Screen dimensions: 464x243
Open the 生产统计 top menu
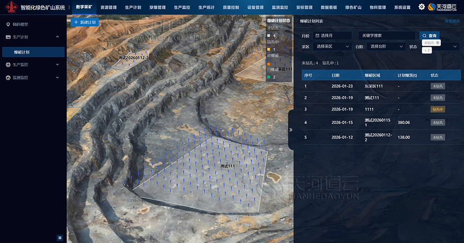(206, 7)
